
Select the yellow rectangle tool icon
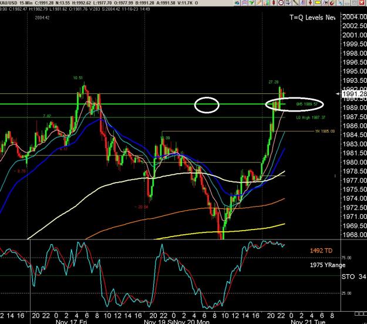click(x=318, y=3)
